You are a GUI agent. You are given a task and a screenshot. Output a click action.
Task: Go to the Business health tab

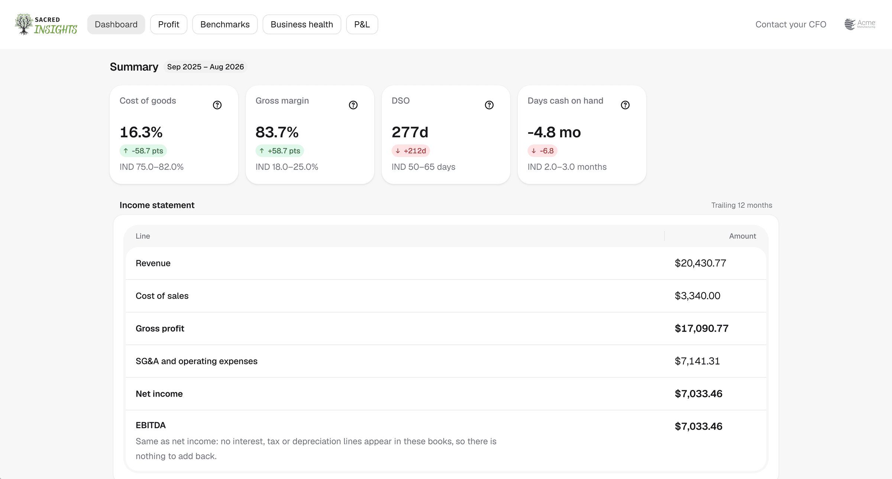302,25
